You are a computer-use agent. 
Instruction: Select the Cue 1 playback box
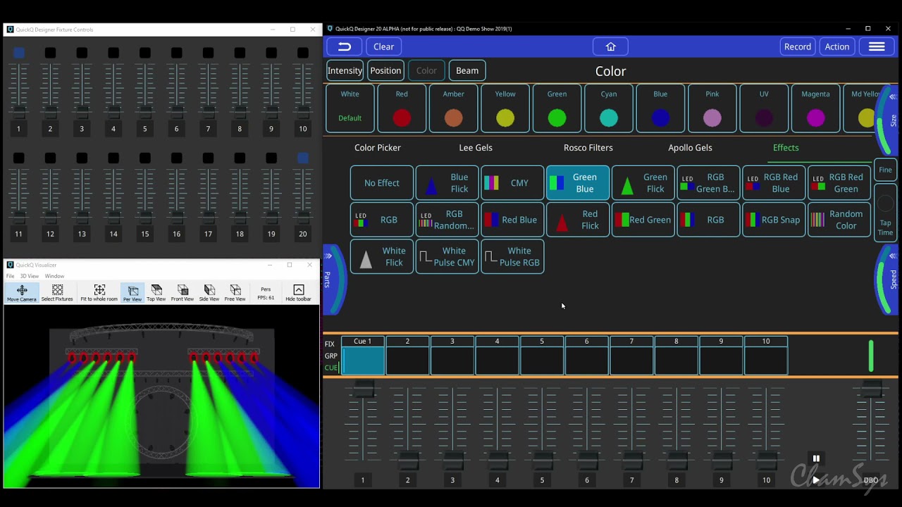pyautogui.click(x=363, y=356)
